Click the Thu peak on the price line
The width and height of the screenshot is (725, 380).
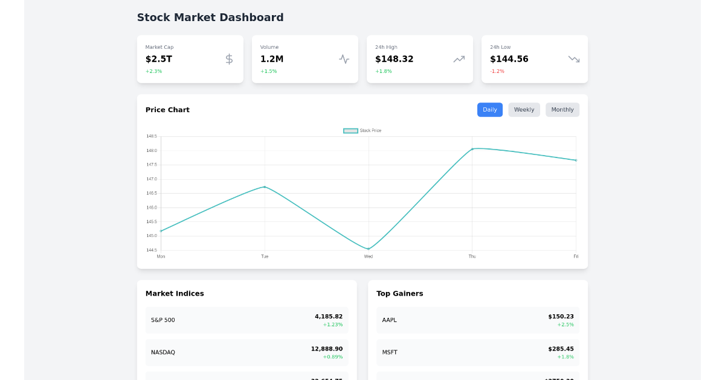click(472, 148)
